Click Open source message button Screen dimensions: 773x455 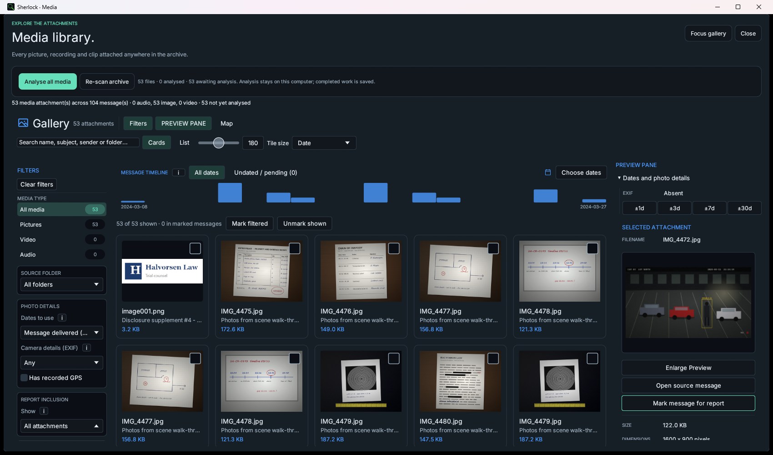pos(688,385)
